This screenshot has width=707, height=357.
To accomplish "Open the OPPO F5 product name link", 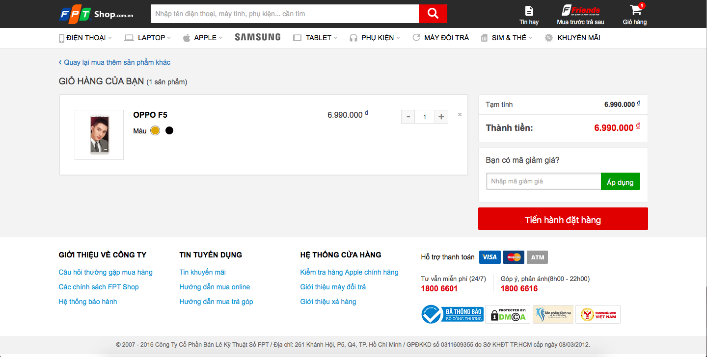I will click(150, 115).
